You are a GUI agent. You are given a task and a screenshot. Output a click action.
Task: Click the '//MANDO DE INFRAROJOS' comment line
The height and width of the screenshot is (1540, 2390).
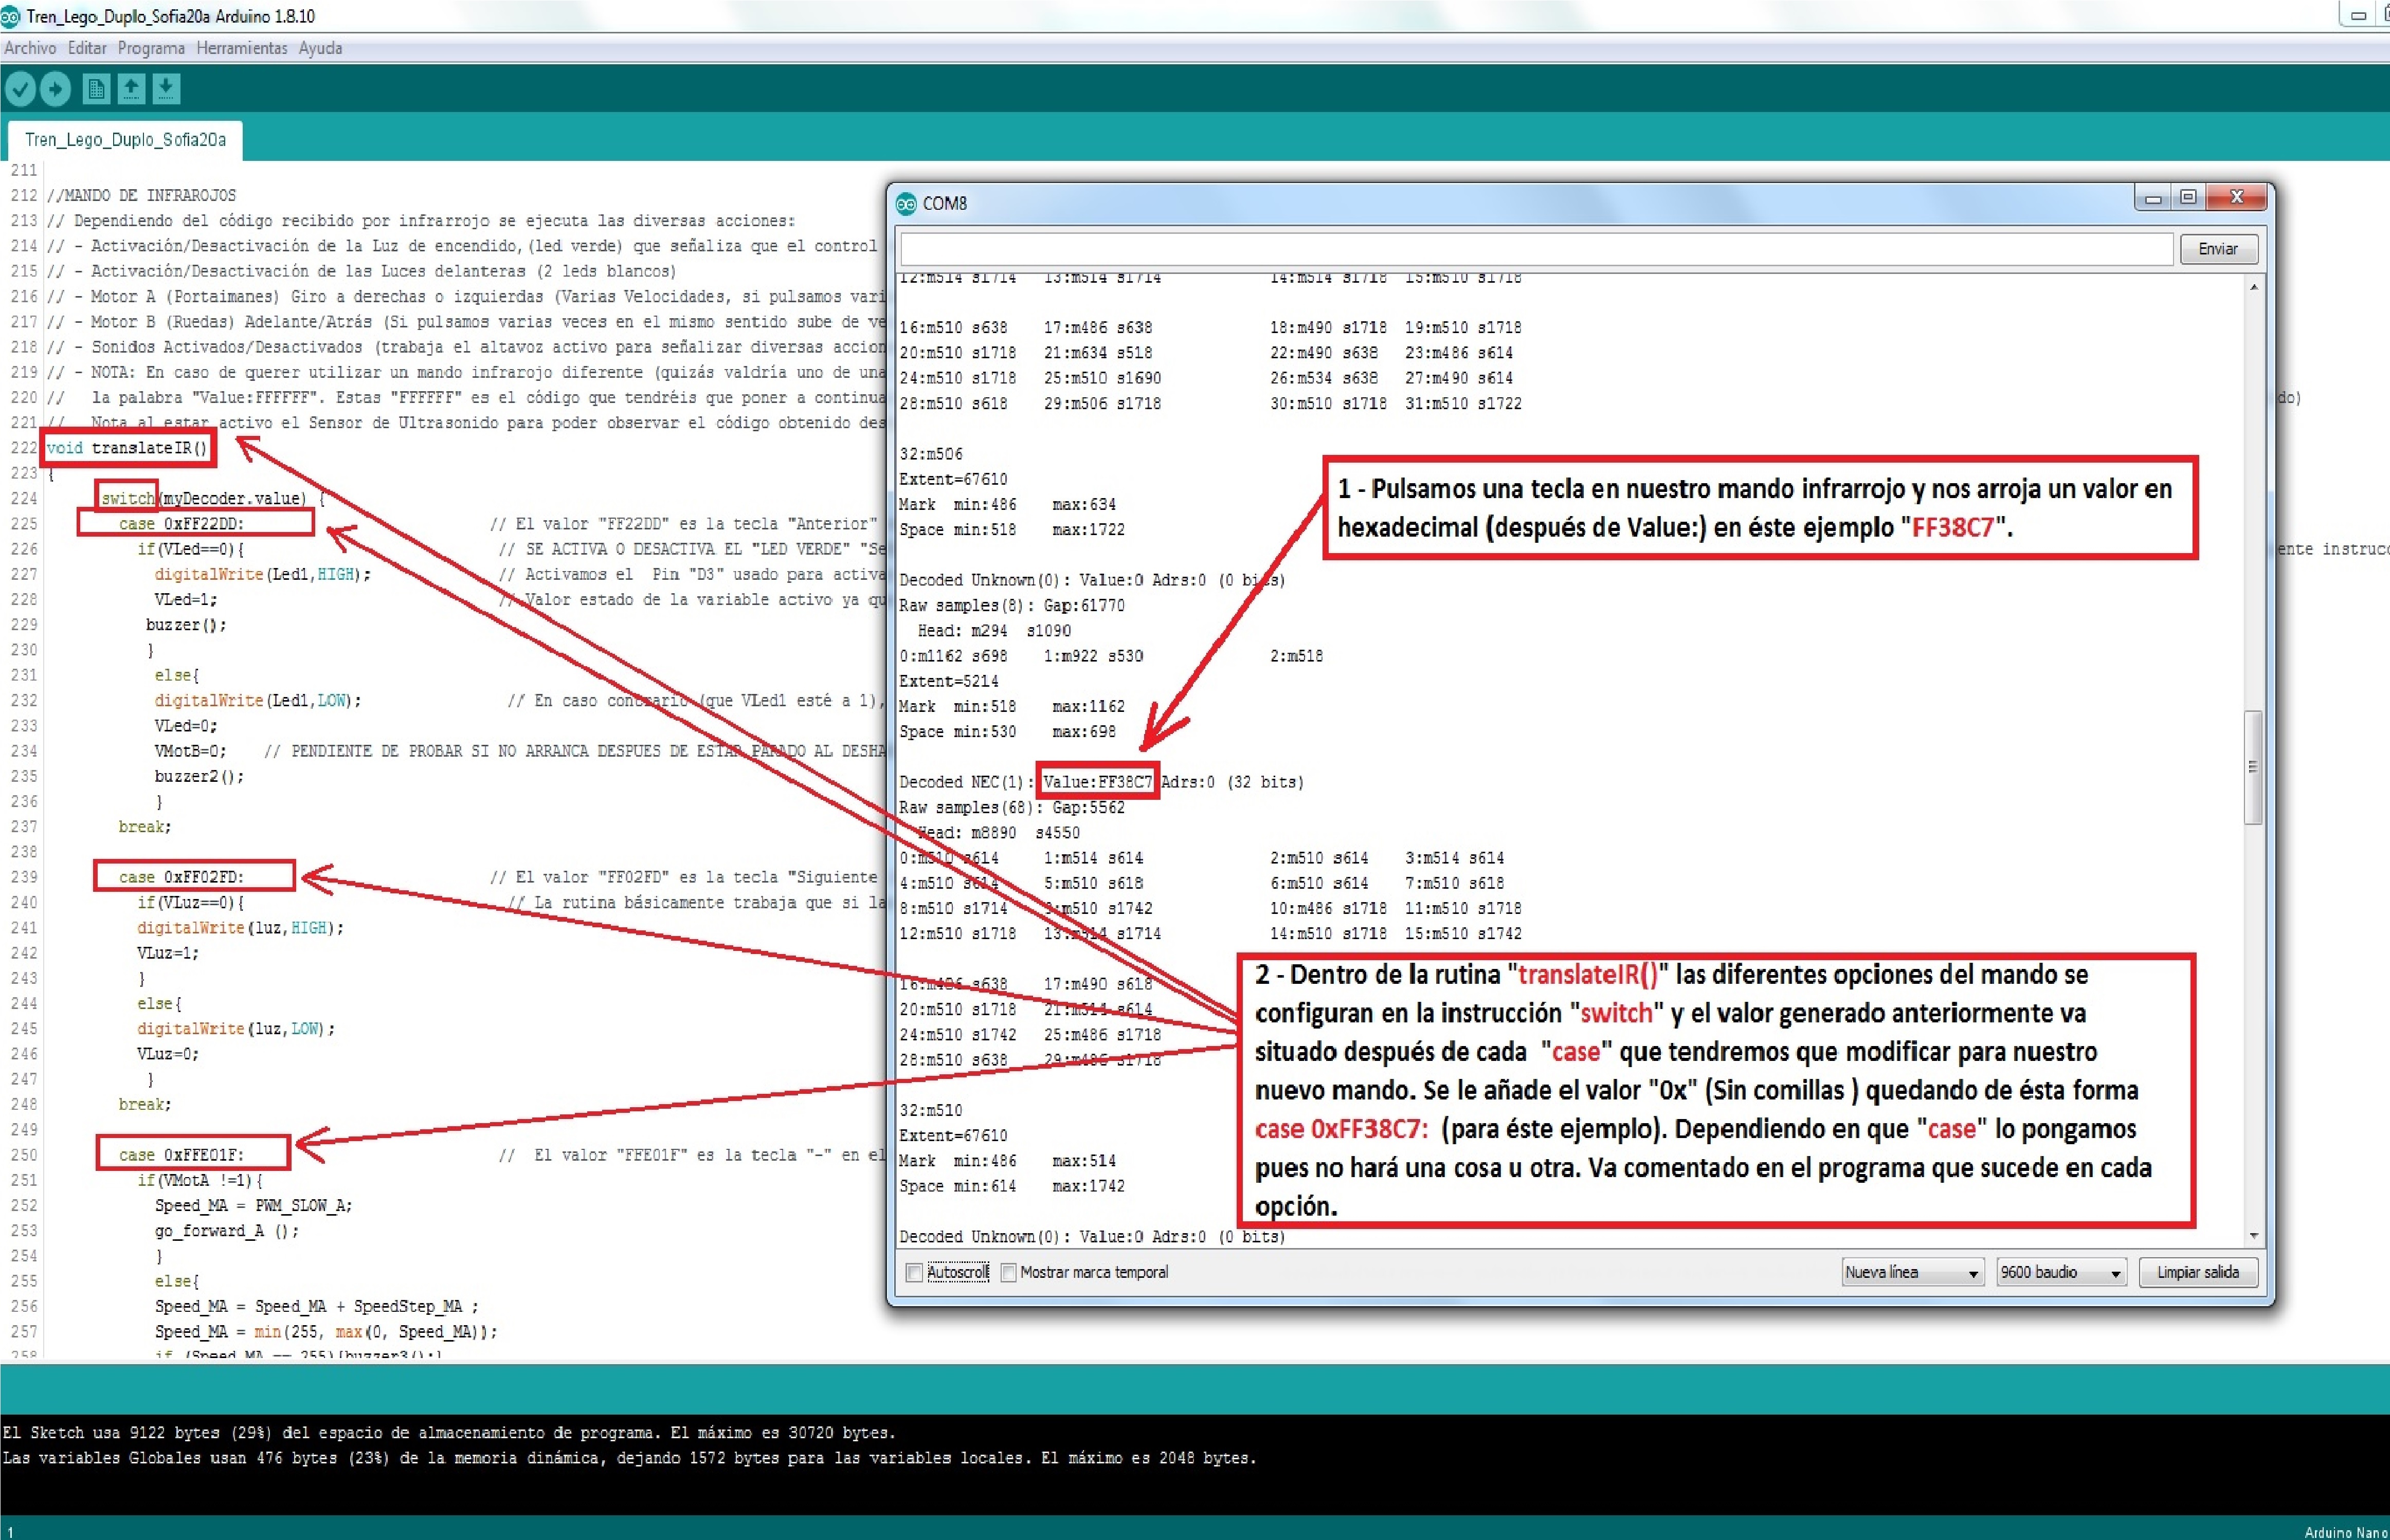pos(141,195)
